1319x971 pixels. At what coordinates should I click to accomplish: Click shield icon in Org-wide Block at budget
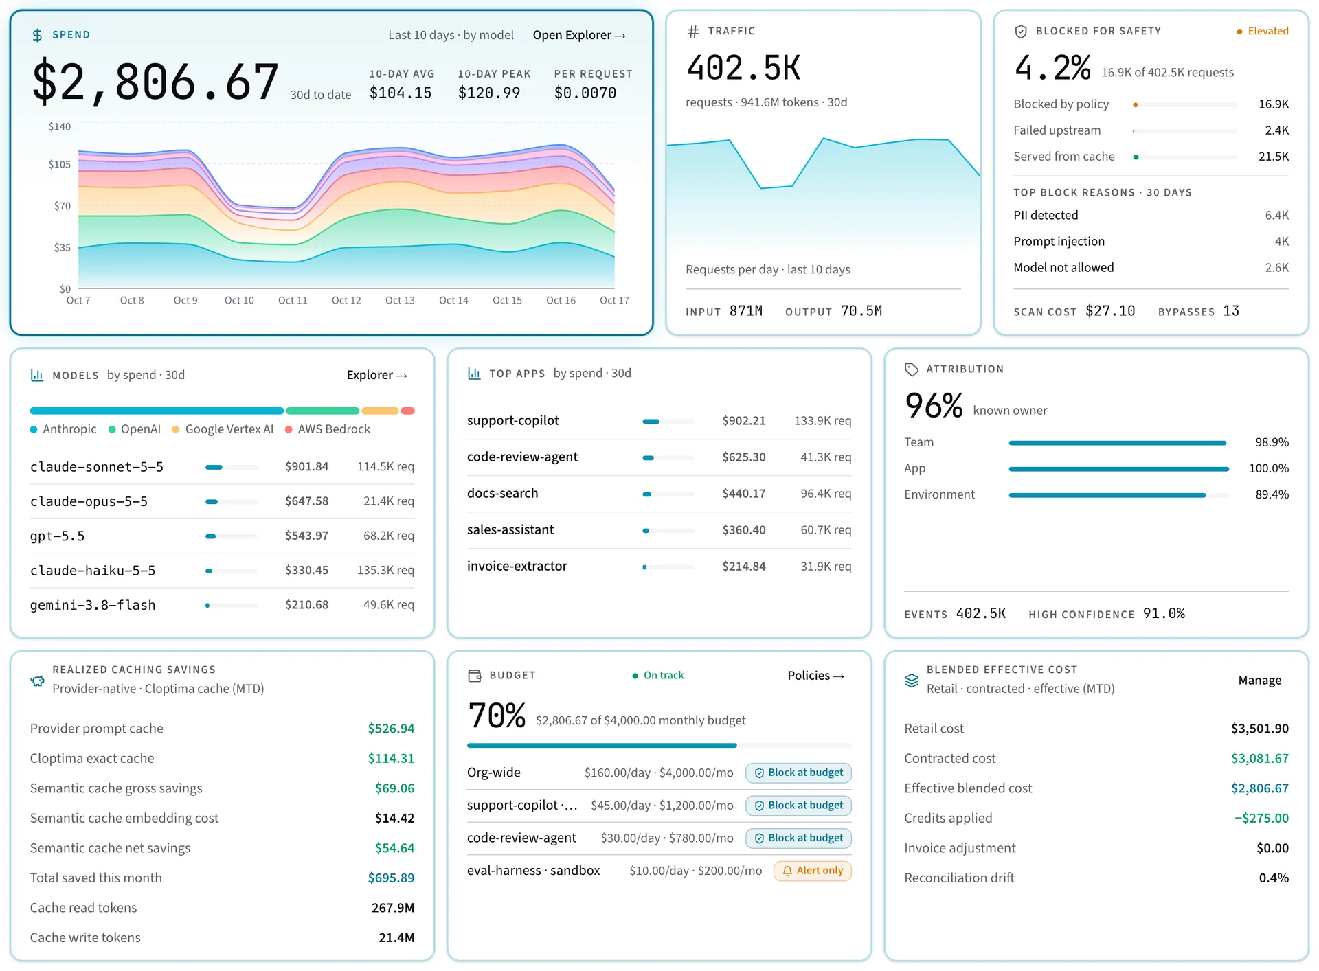pos(759,773)
